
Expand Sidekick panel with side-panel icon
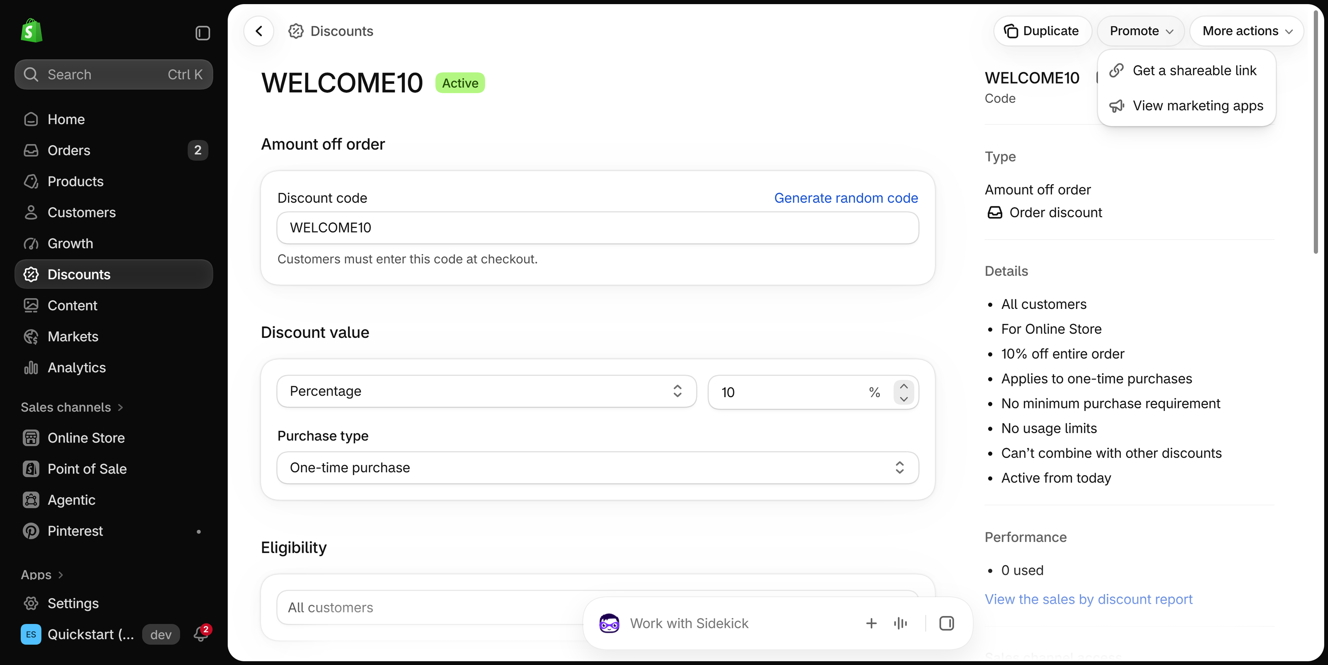pos(947,623)
